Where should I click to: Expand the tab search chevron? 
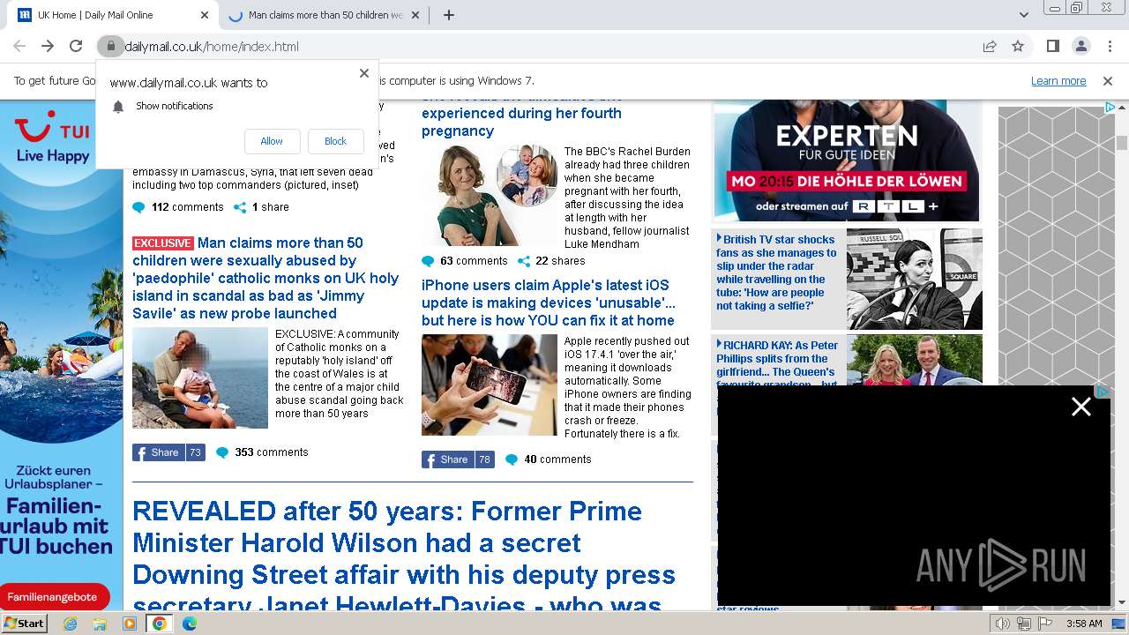point(1024,15)
